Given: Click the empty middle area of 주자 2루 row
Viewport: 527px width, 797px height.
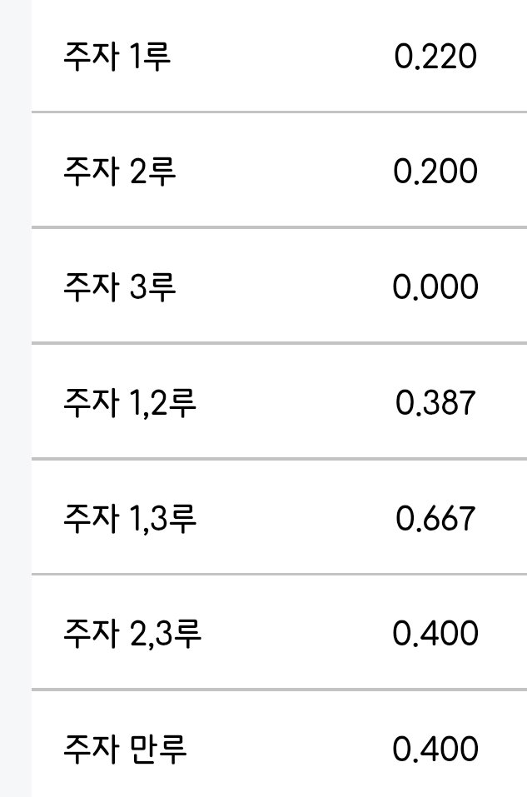Looking at the screenshot, I should [x=285, y=171].
